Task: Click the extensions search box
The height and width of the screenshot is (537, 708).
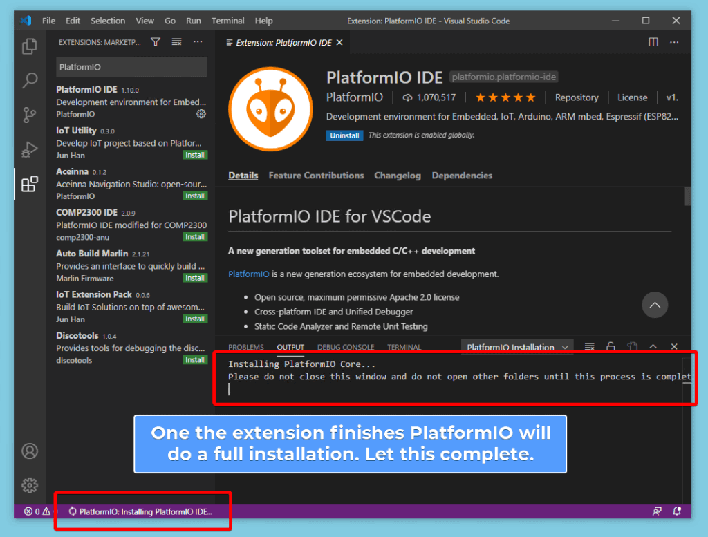Action: (x=131, y=67)
